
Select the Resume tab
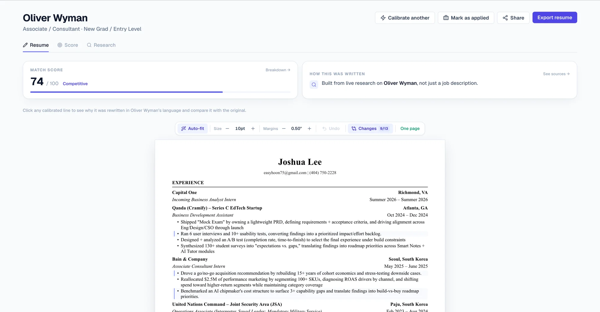click(36, 45)
